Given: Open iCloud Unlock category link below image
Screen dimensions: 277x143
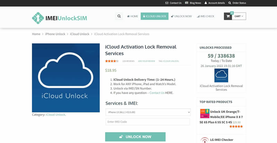Looking at the screenshot, I should (x=55, y=115).
